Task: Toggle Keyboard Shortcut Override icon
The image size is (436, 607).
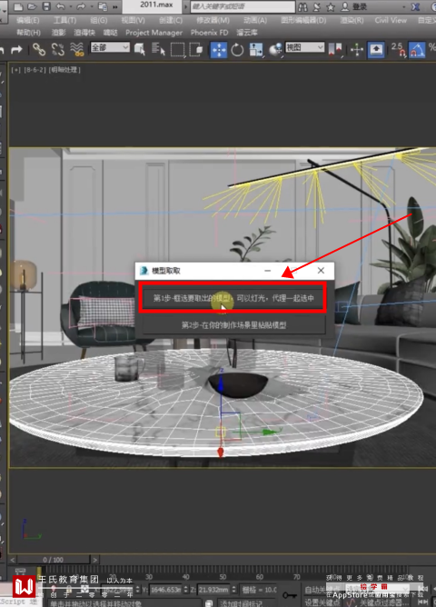Action: click(x=376, y=50)
